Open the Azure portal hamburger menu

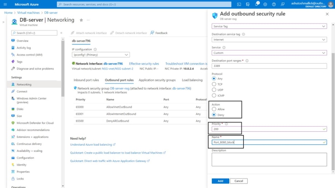pos(5,4)
